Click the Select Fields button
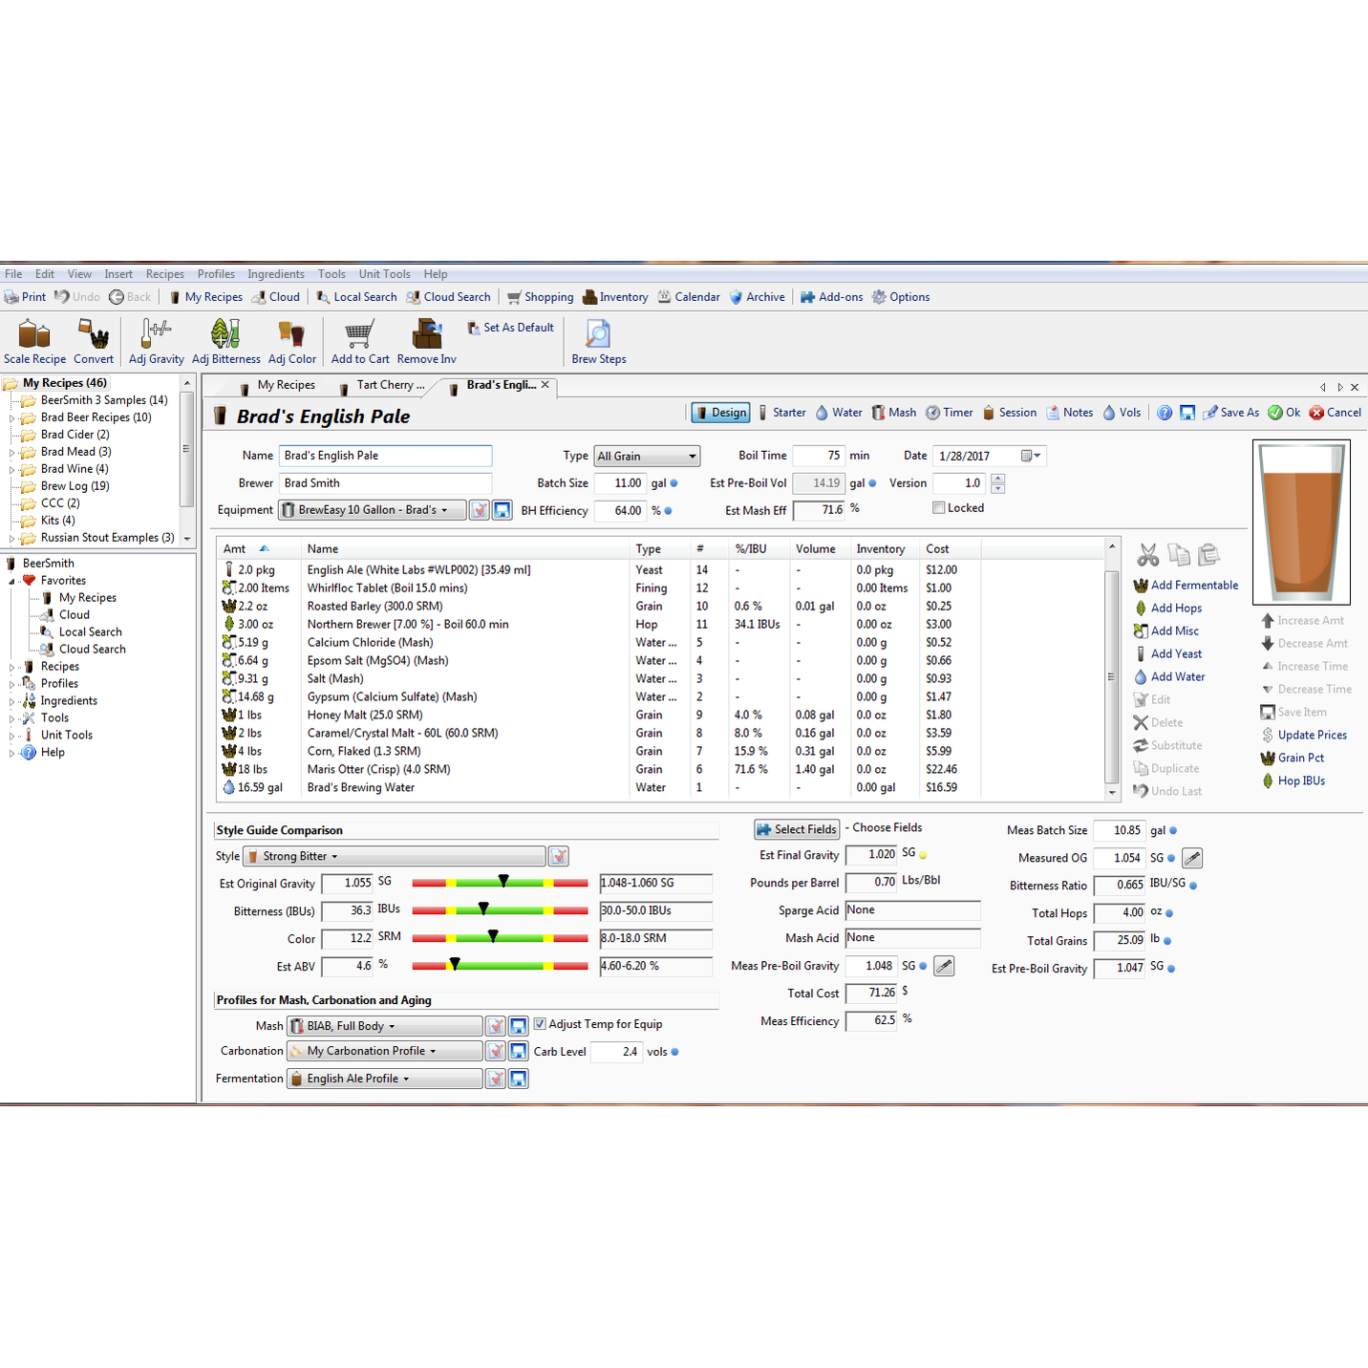Image resolution: width=1368 pixels, height=1368 pixels. 796,829
